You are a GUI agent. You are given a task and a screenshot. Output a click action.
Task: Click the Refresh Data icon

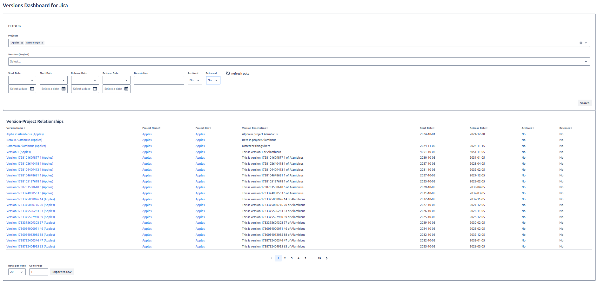[x=228, y=73]
